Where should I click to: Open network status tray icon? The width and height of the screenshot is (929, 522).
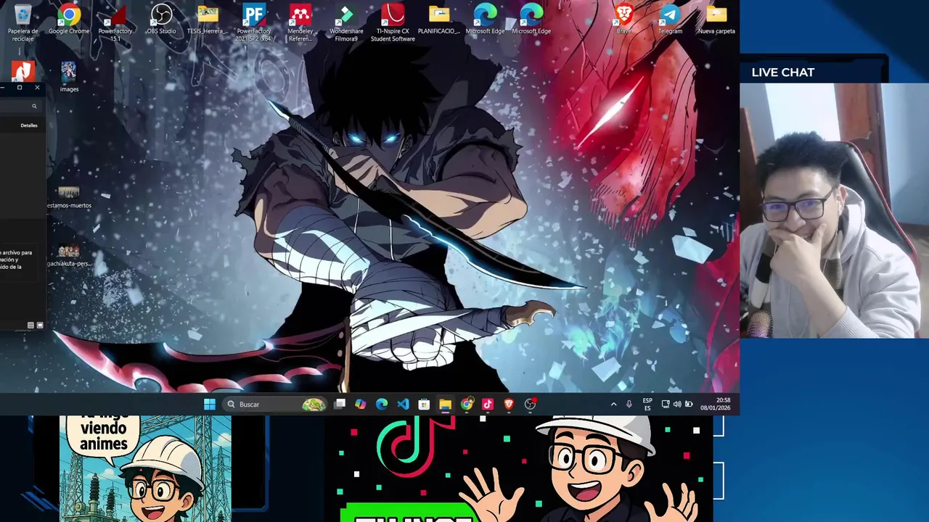point(666,404)
